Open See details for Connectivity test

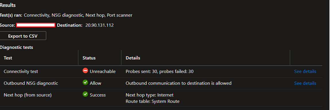click(x=305, y=72)
